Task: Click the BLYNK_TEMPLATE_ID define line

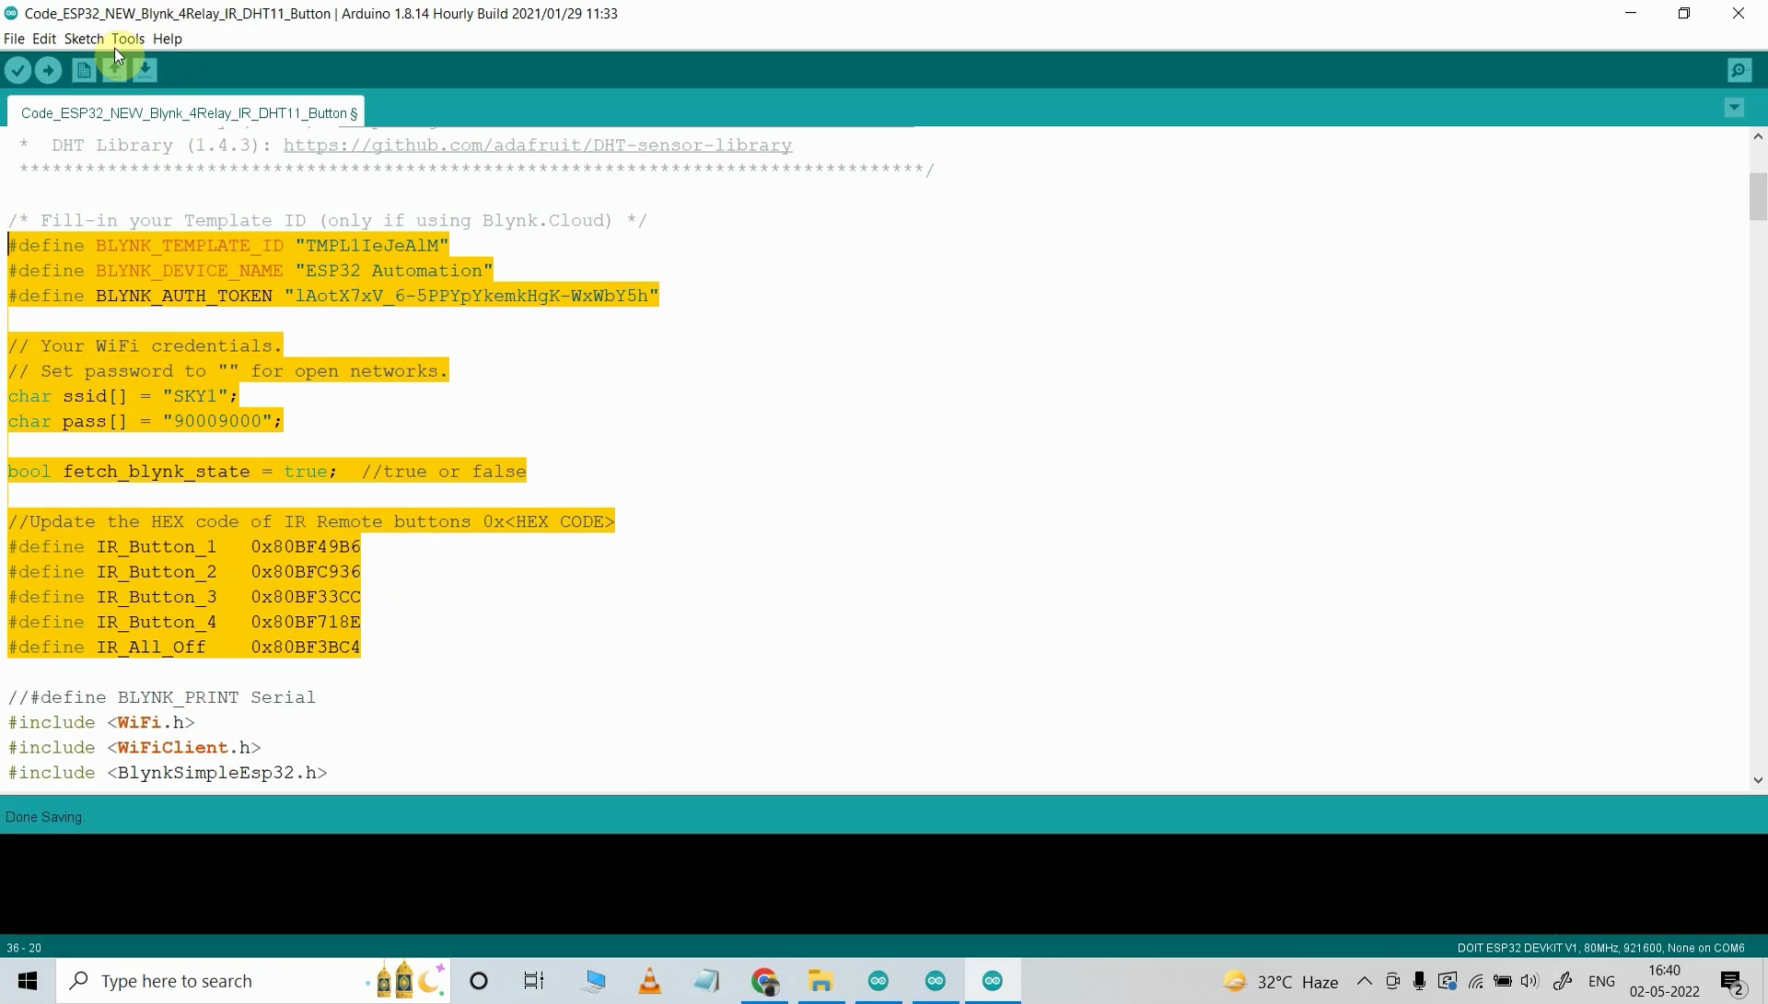Action: point(228,246)
